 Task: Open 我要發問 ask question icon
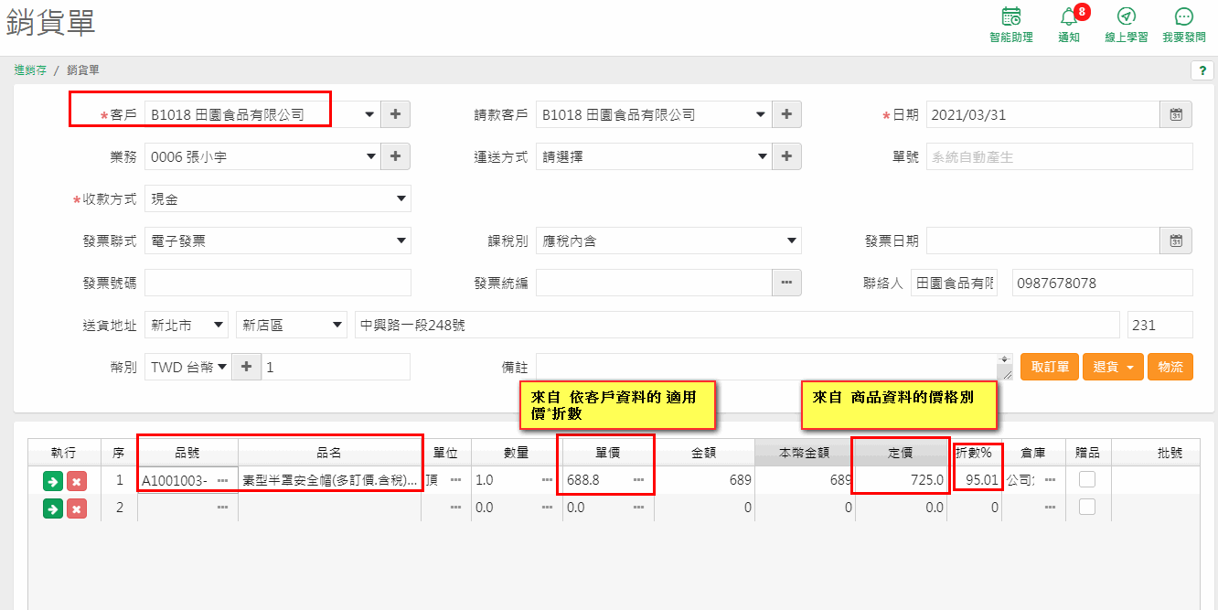click(1184, 24)
